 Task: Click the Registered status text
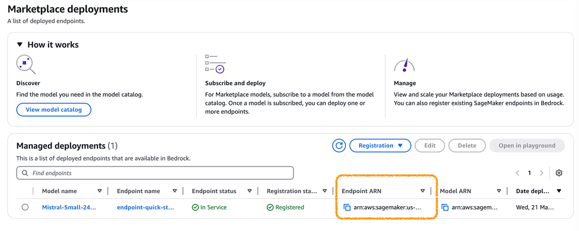coord(289,207)
